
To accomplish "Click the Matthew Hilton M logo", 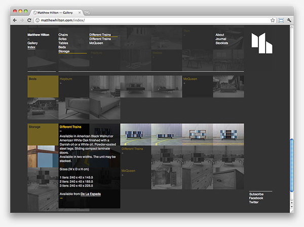I will pyautogui.click(x=262, y=43).
